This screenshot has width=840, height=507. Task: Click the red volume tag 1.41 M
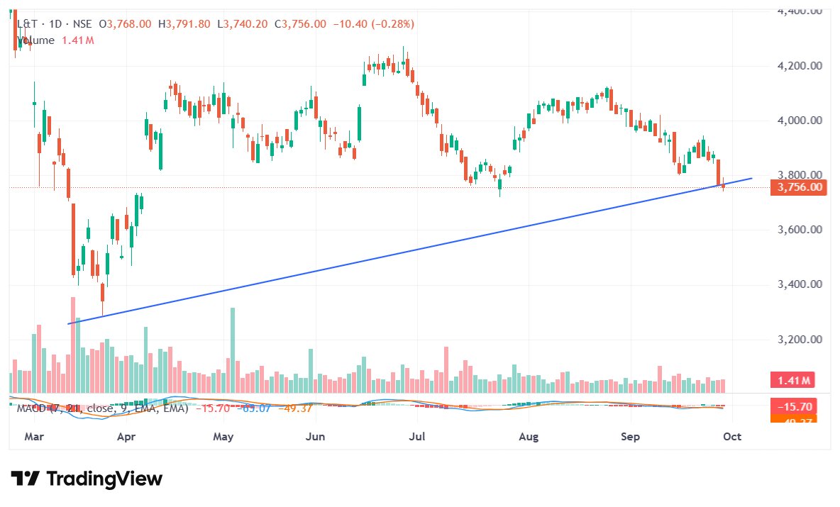(x=793, y=380)
